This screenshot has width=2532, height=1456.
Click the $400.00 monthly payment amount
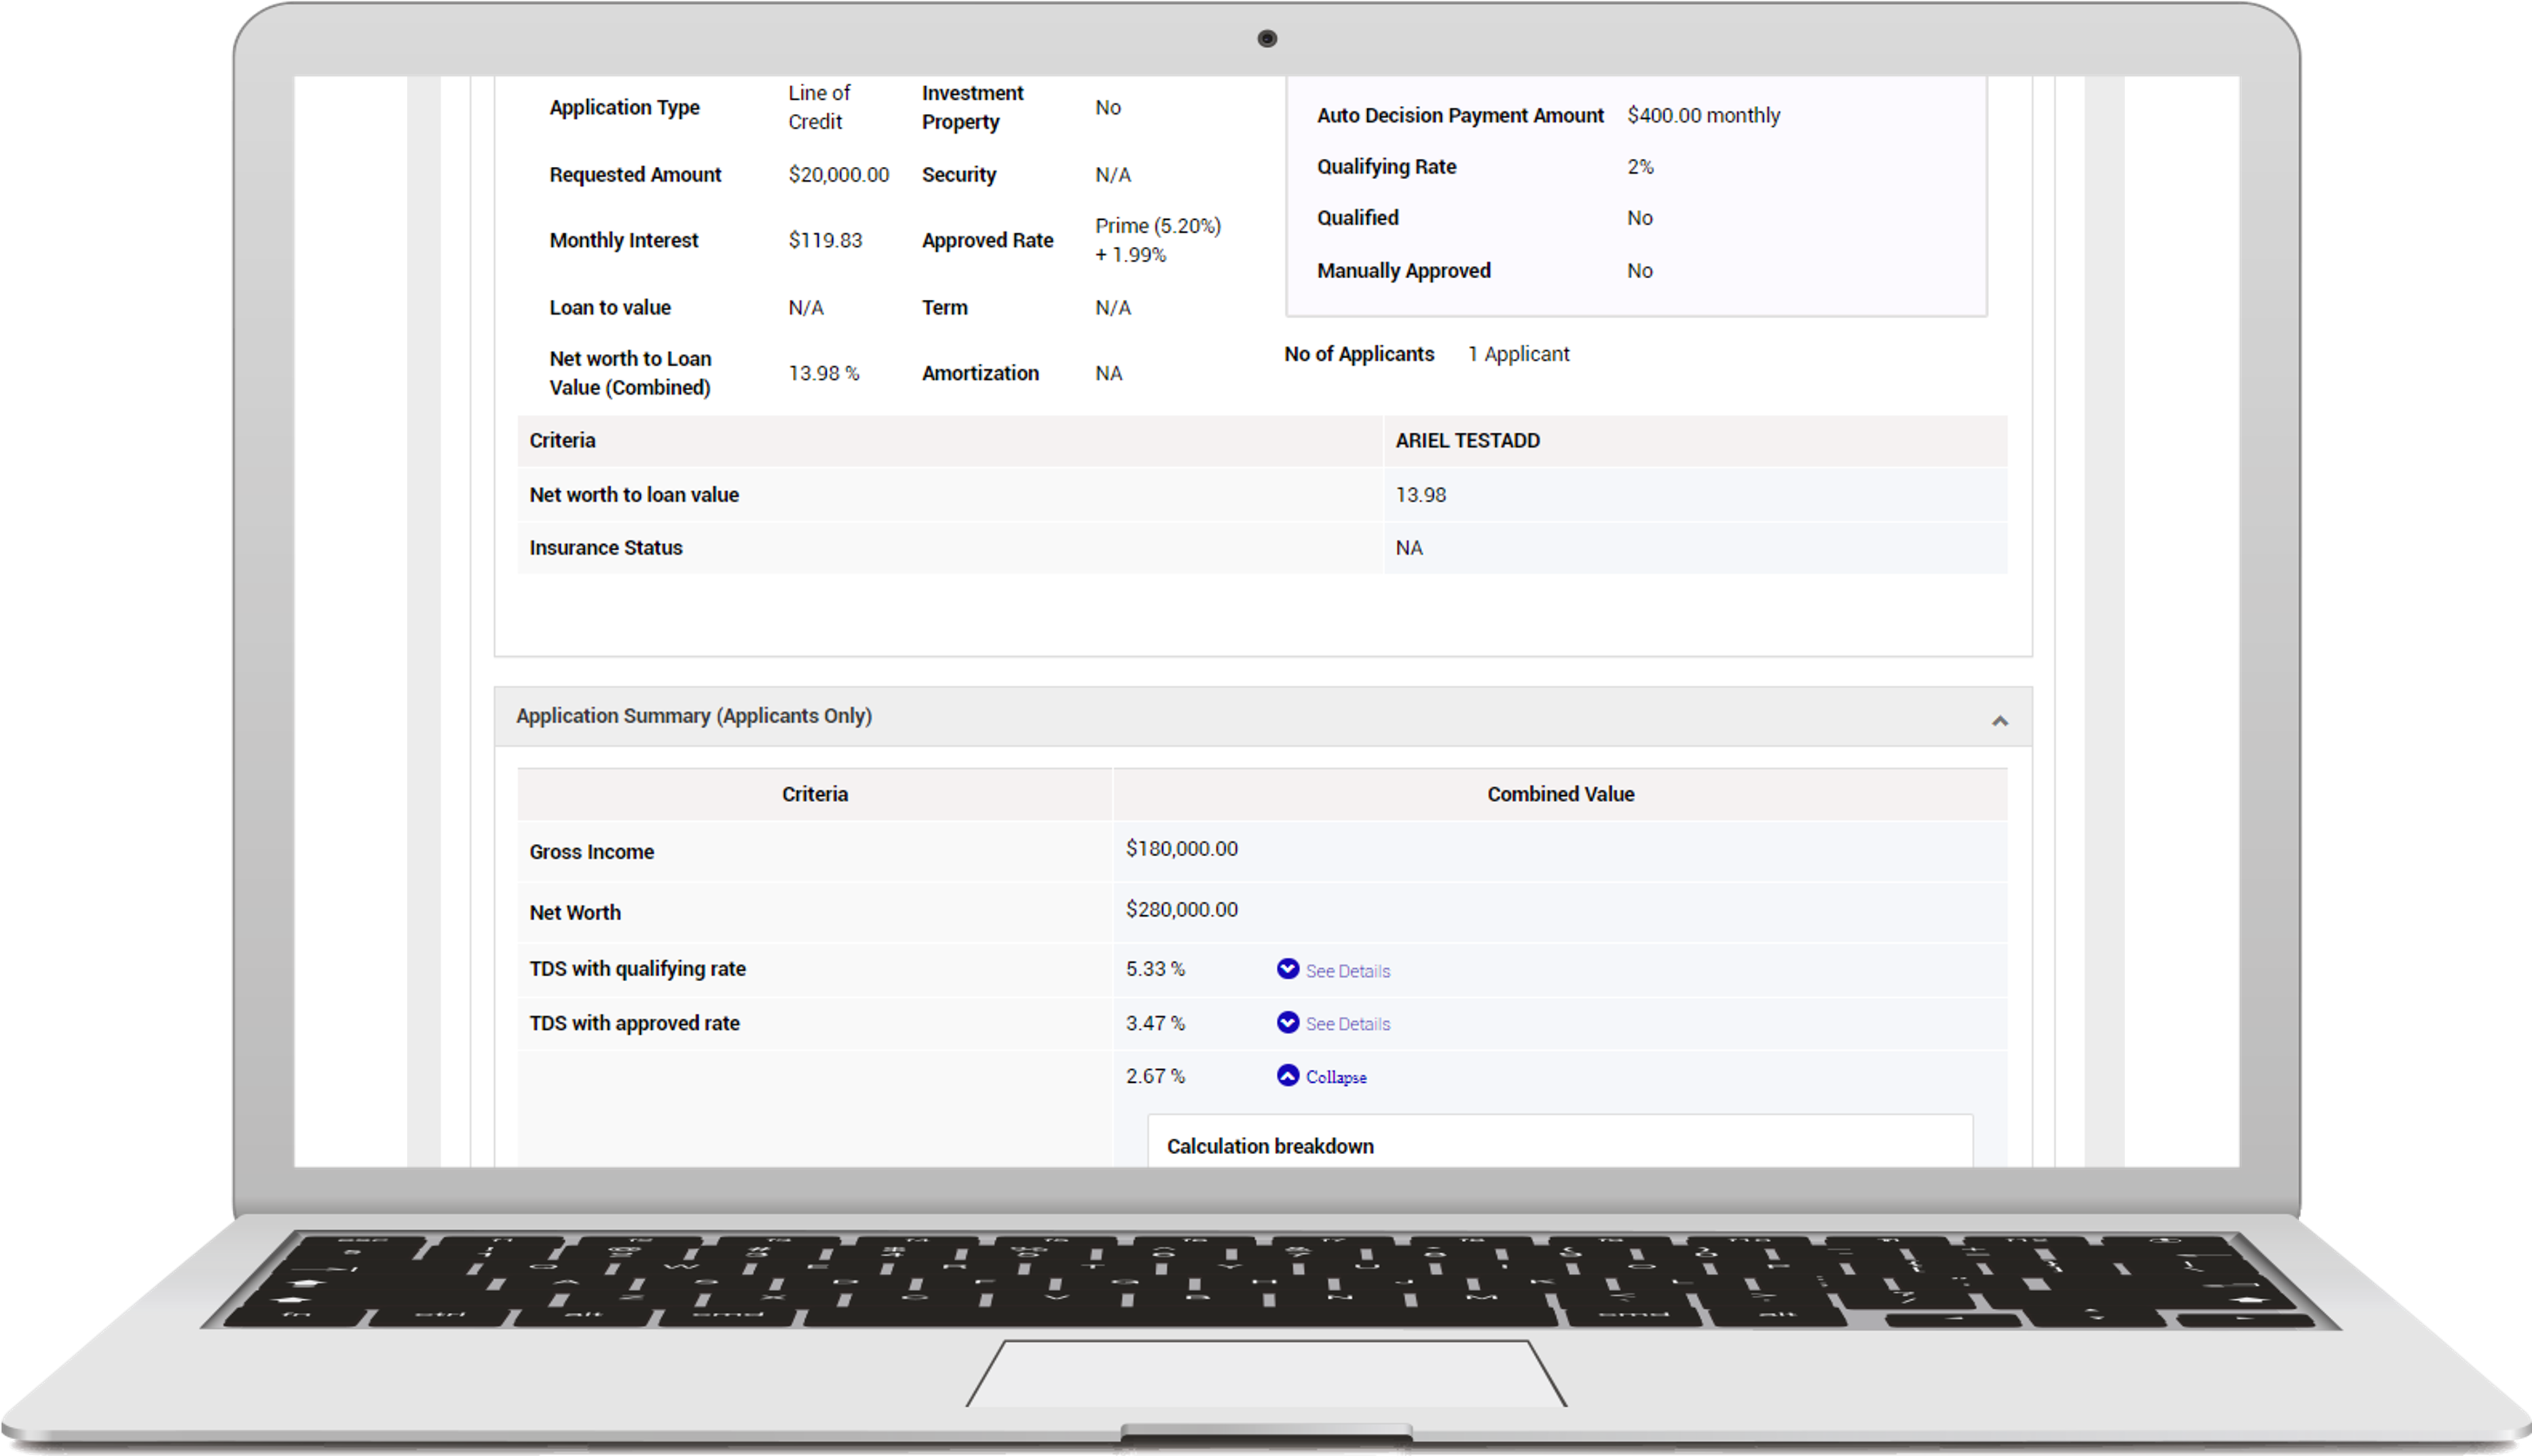pyautogui.click(x=1702, y=115)
